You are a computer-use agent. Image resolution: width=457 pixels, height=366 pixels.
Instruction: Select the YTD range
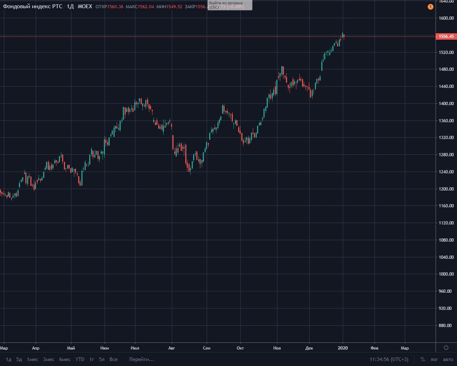coord(80,359)
